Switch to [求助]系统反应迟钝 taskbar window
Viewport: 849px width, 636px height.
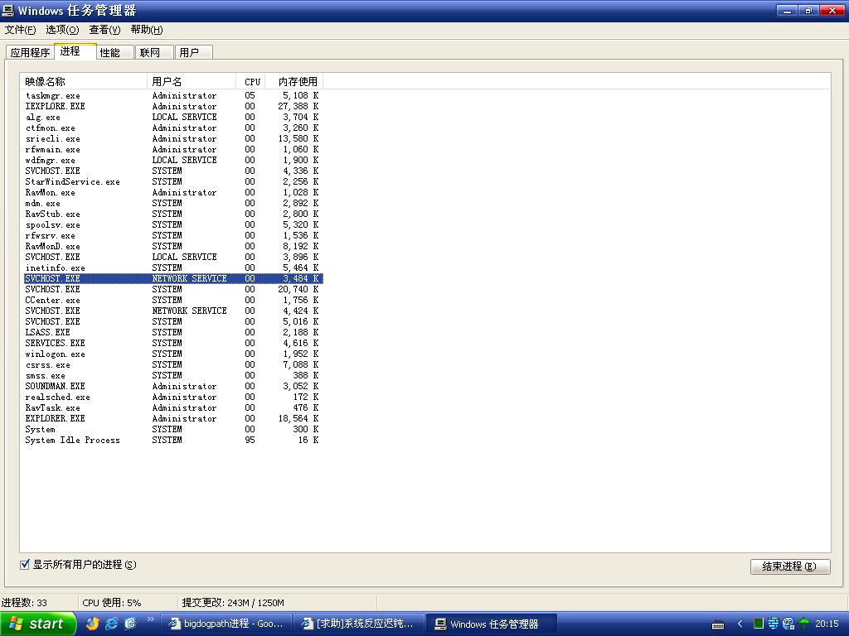(359, 624)
